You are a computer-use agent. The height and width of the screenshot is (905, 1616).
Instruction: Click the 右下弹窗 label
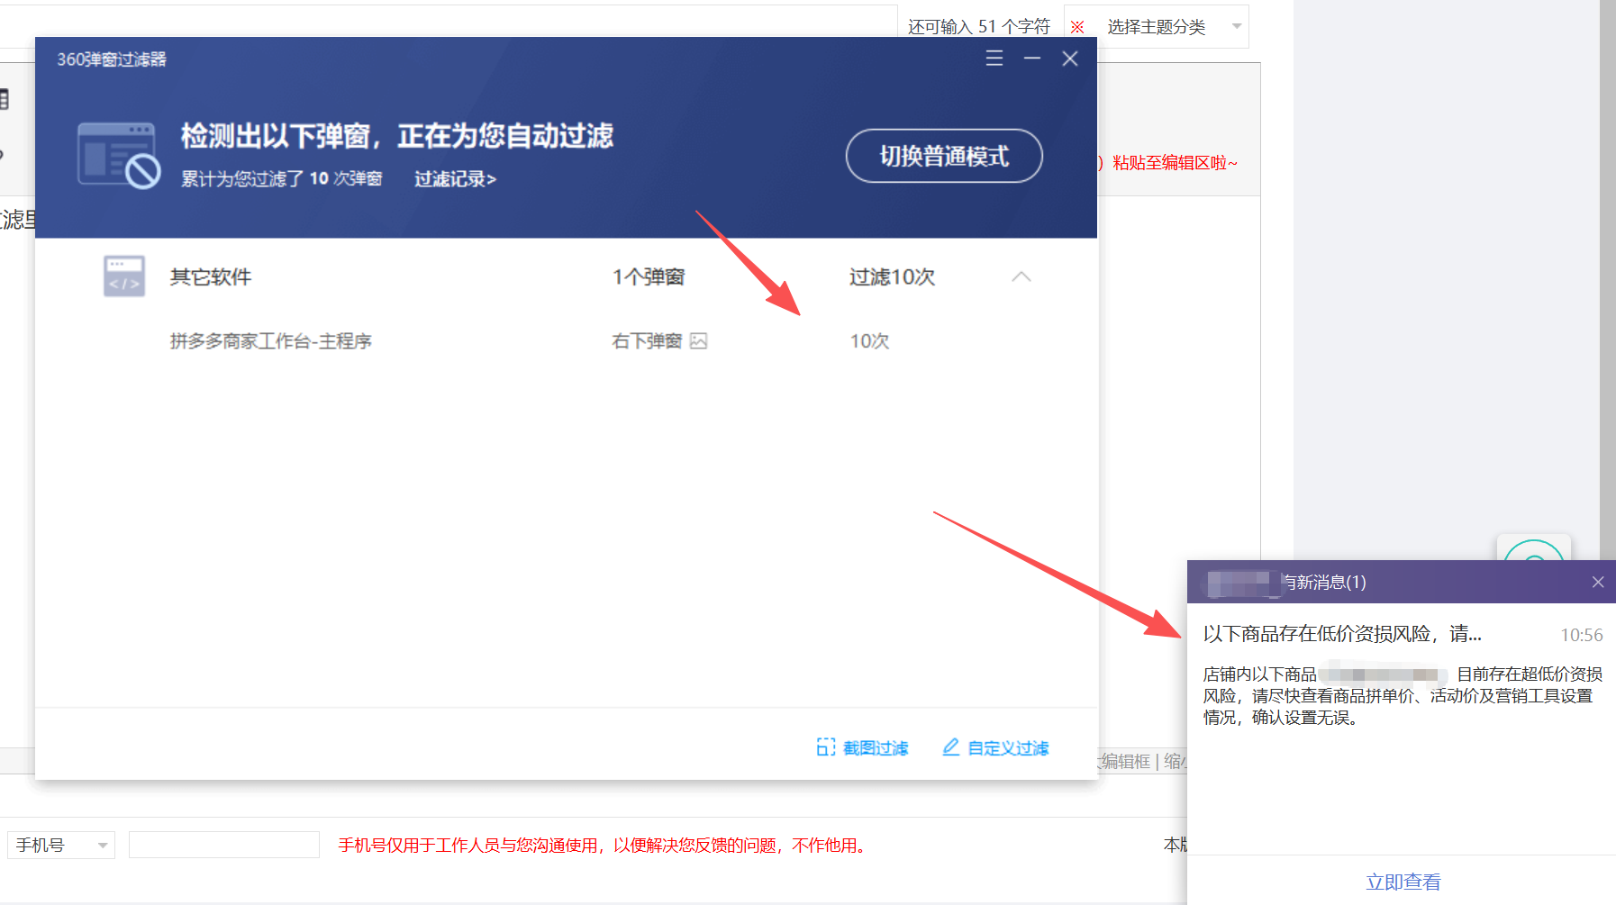[x=647, y=341]
